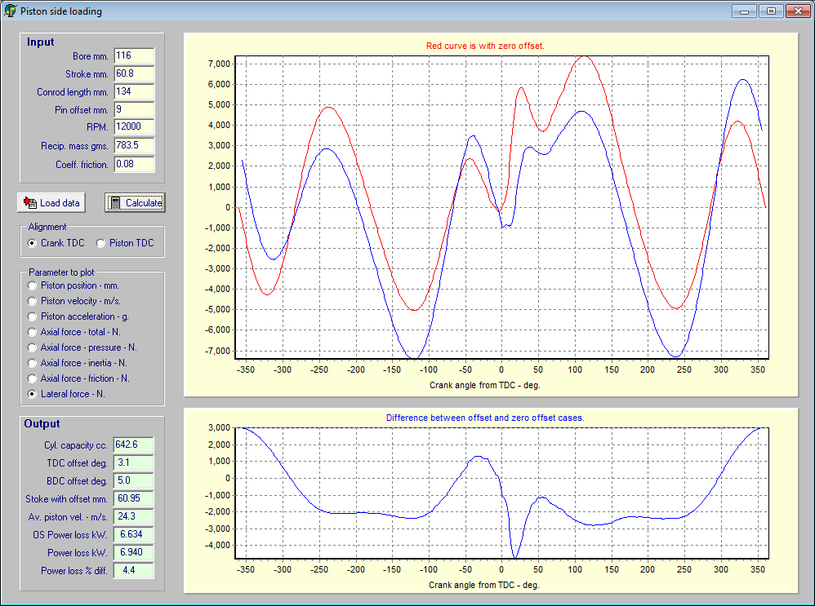Click the Bore mm. input field
The height and width of the screenshot is (606, 815).
pyautogui.click(x=134, y=56)
